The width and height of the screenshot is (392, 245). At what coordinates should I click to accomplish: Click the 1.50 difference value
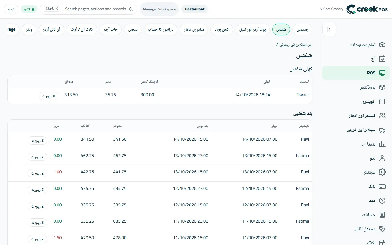click(x=58, y=238)
